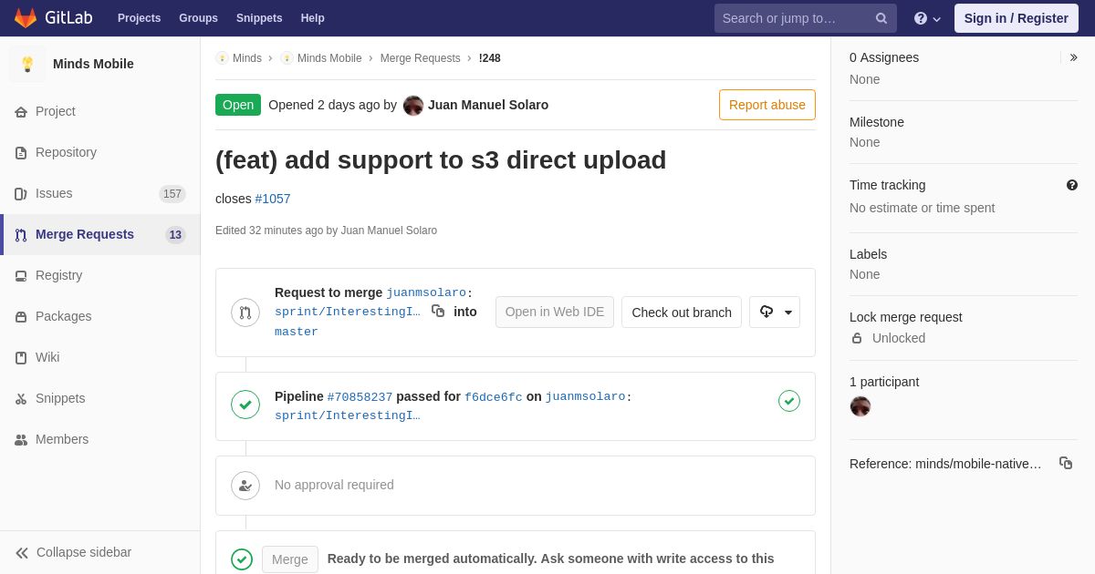1095x574 pixels.
Task: Click pipeline passed check icon on left
Action: [x=245, y=405]
